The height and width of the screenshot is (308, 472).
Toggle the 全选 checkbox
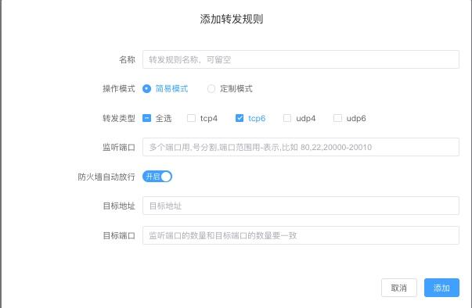pos(146,118)
